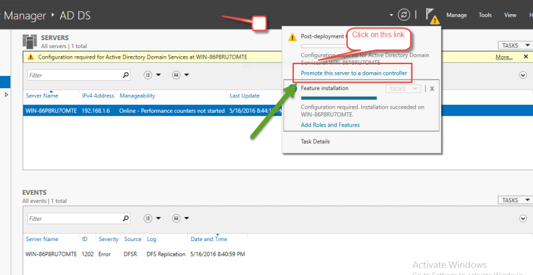Click Promote this server to domain controller
The height and width of the screenshot is (275, 533).
pyautogui.click(x=354, y=73)
